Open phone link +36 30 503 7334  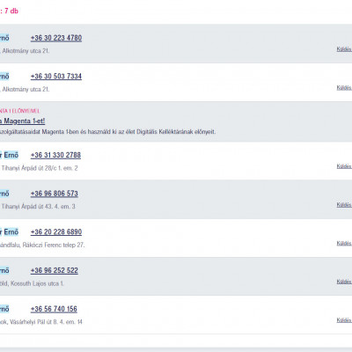[x=56, y=77]
